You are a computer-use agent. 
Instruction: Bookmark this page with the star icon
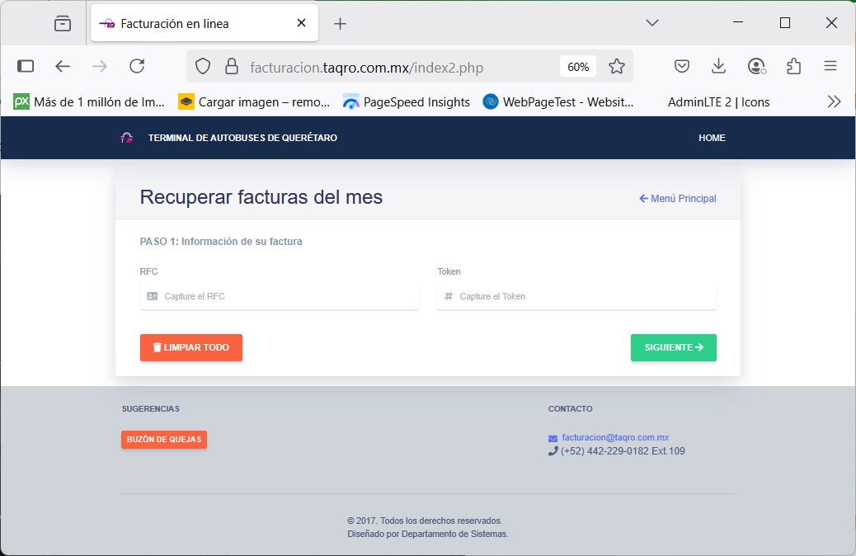point(617,67)
